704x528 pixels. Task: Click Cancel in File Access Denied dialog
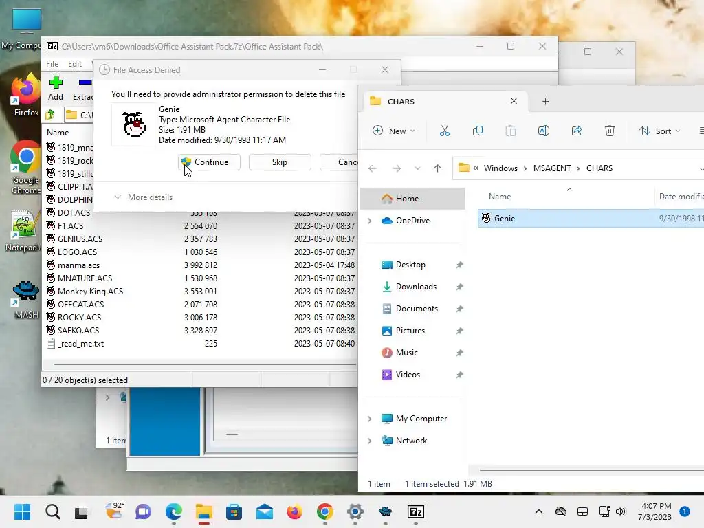tap(339, 162)
